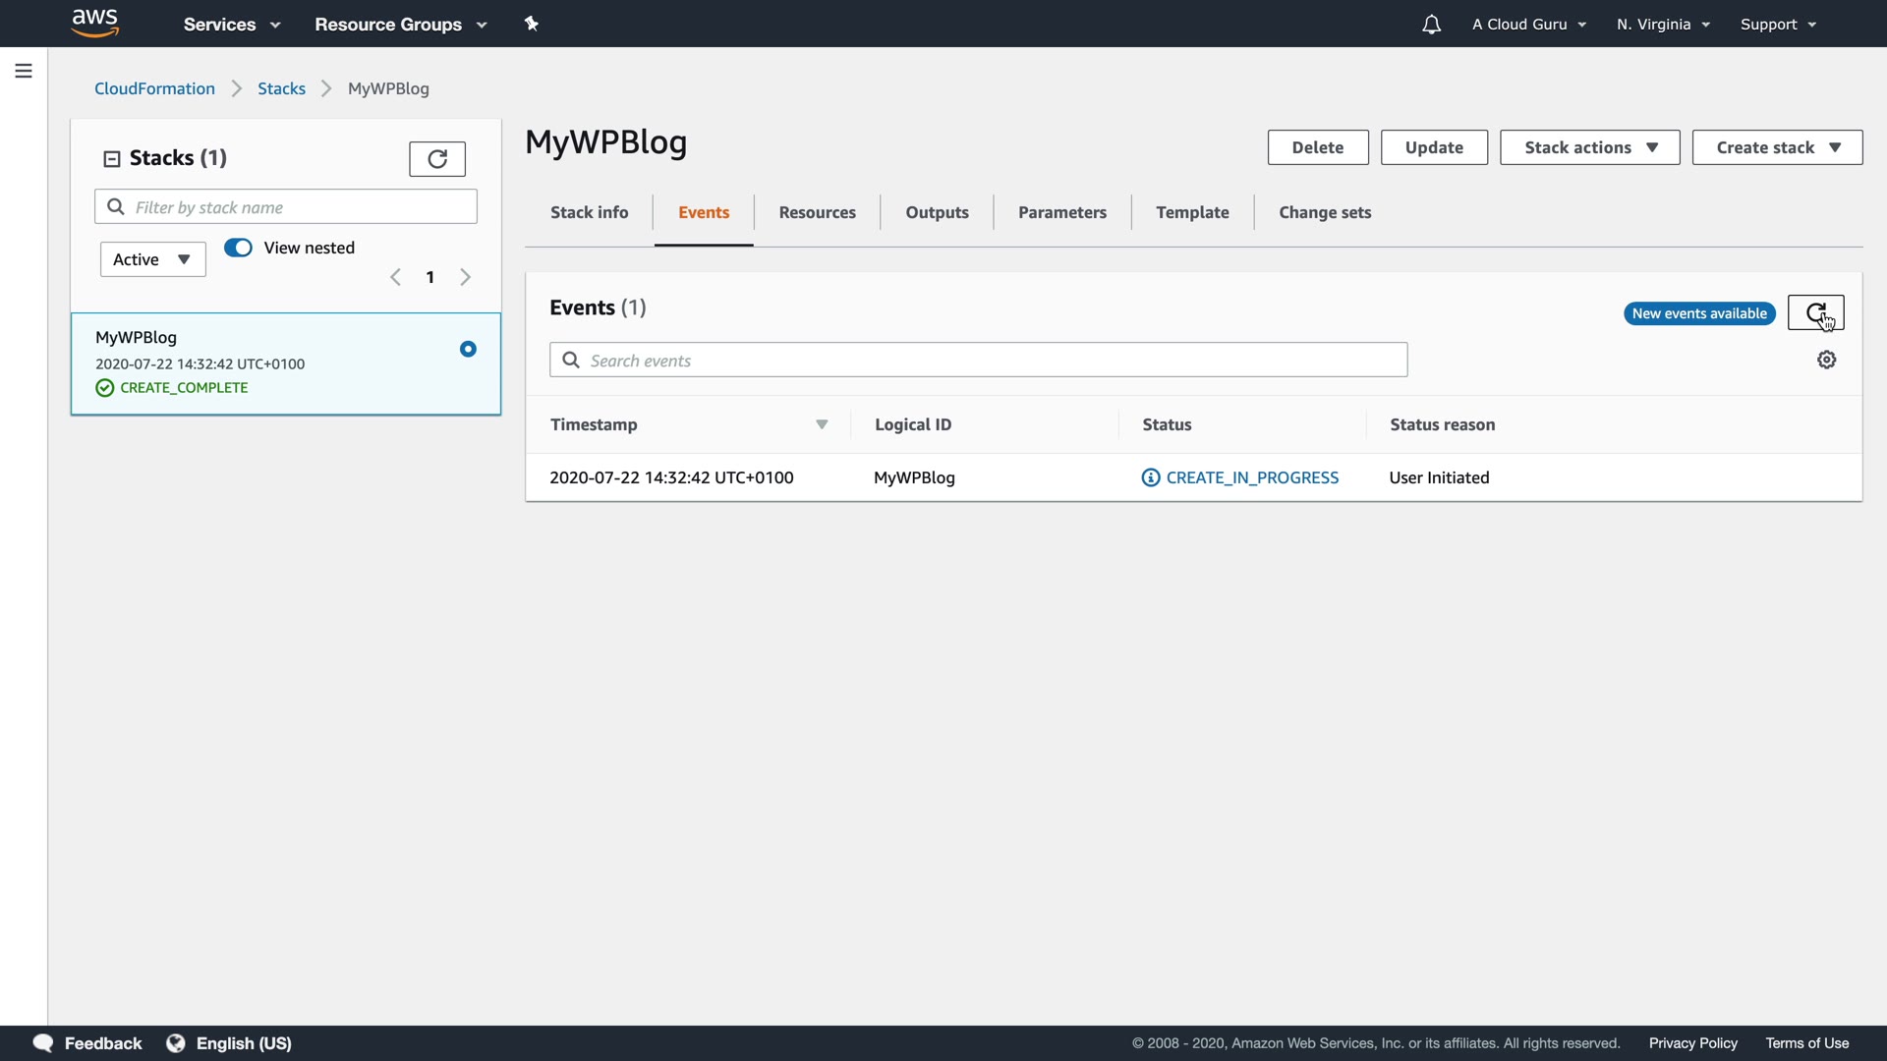This screenshot has height=1061, width=1887.
Task: Click the Delete stack button
Action: 1317,147
